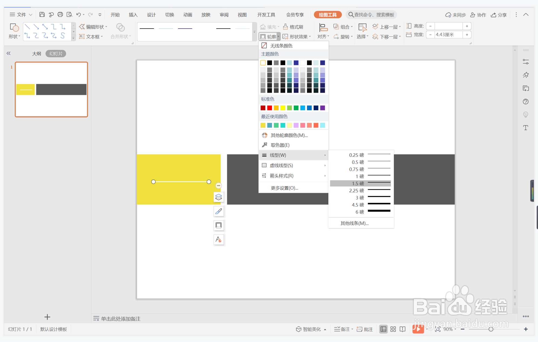Choose the 线型(W) line weight menu item
The width and height of the screenshot is (538, 342).
(294, 155)
